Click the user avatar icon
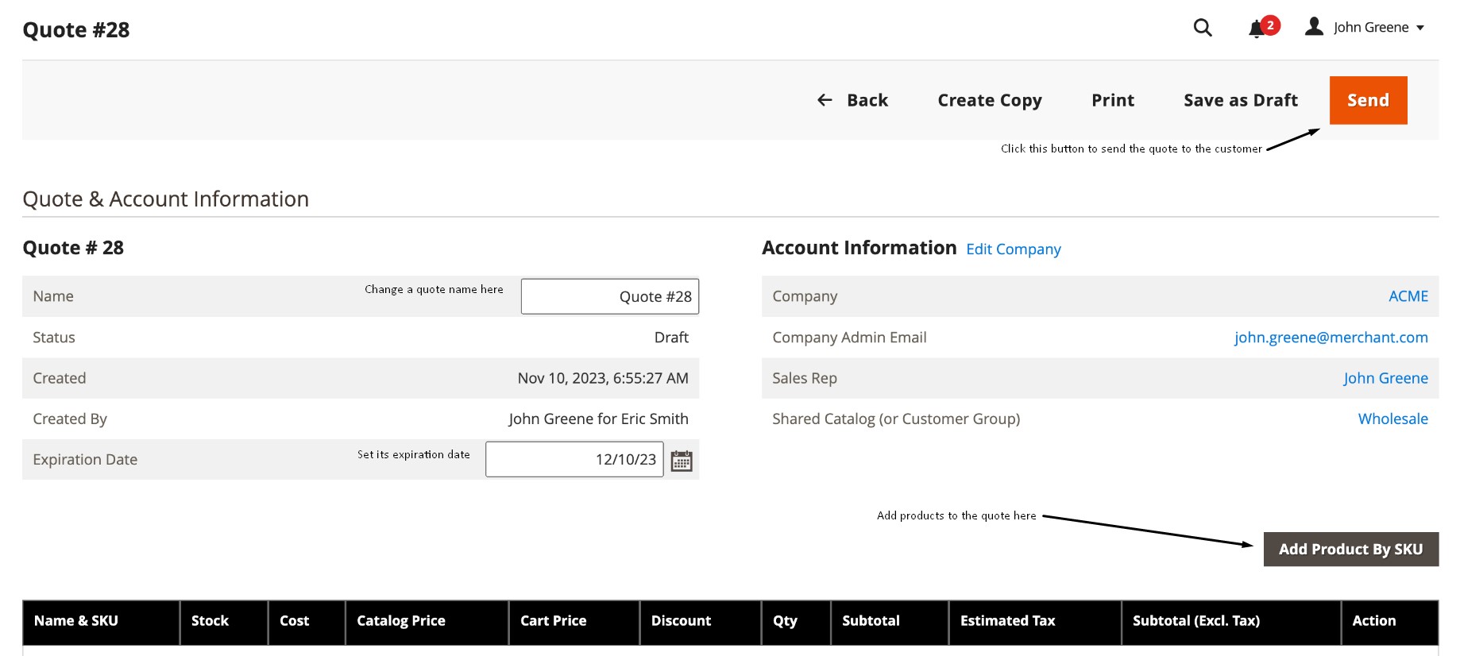Viewport: 1460px width, 656px height. coord(1314,27)
